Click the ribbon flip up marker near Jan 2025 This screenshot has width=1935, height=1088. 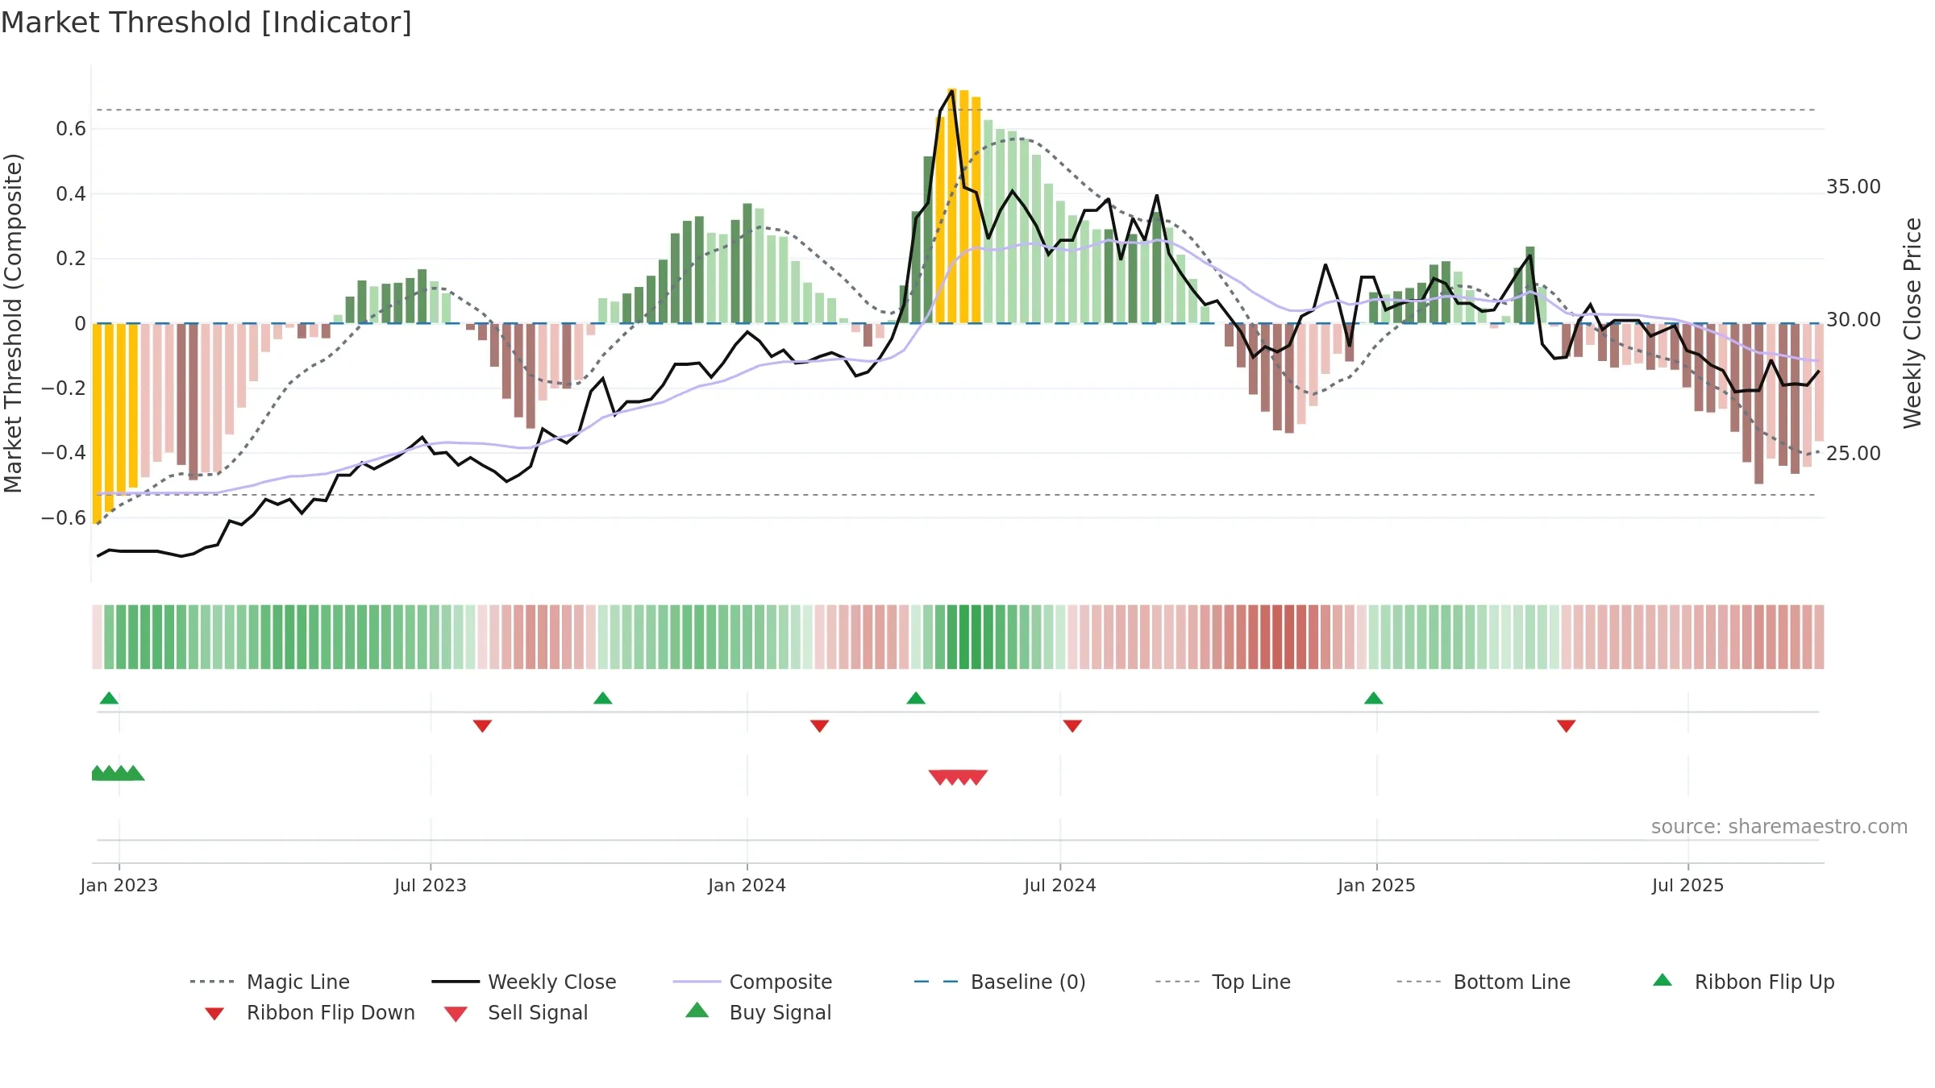coord(1374,698)
